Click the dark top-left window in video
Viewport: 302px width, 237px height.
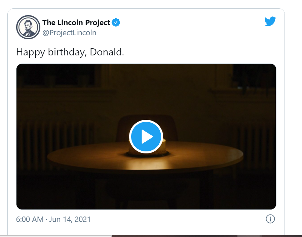(57, 76)
